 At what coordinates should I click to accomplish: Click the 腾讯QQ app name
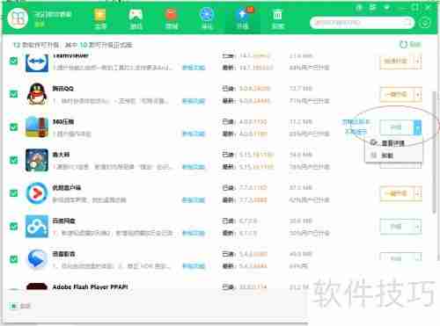[x=63, y=89]
